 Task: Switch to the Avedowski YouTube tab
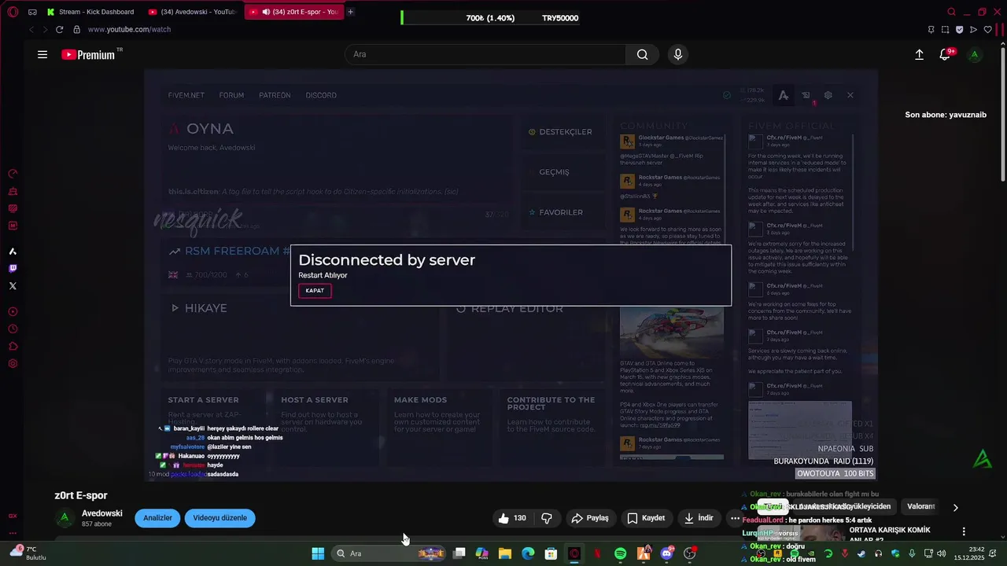[x=192, y=12]
